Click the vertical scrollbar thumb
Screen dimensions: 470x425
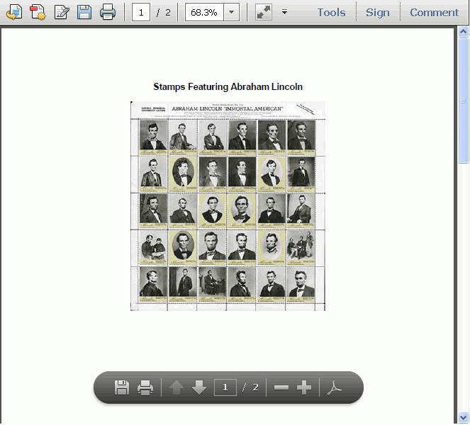(464, 101)
